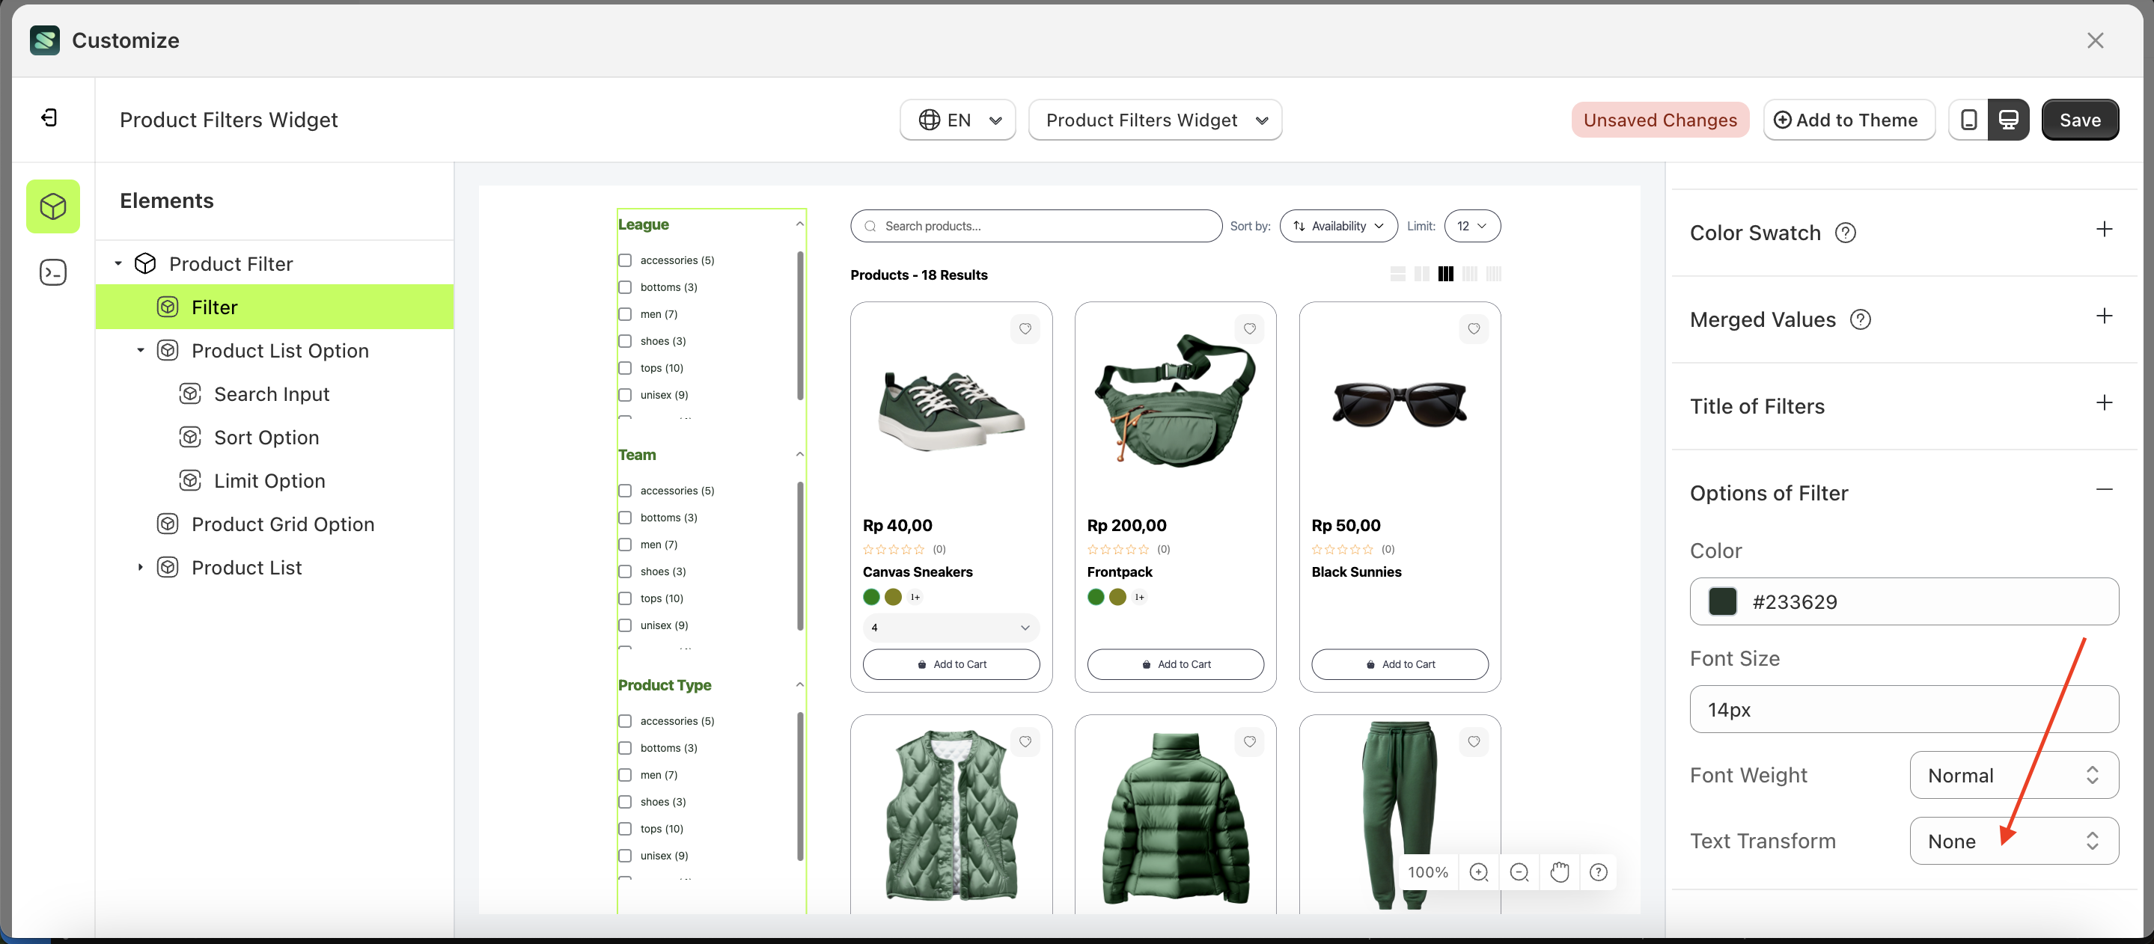2154x944 pixels.
Task: Click the zoom in magnifier icon
Action: (x=1478, y=872)
